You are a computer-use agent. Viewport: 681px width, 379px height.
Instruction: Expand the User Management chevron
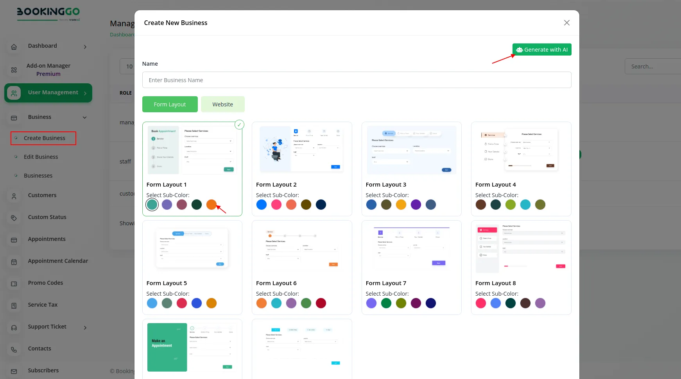(85, 93)
